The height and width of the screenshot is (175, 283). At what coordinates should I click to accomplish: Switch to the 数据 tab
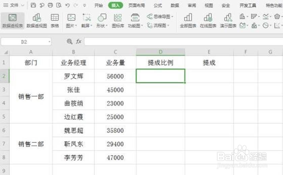175,5
